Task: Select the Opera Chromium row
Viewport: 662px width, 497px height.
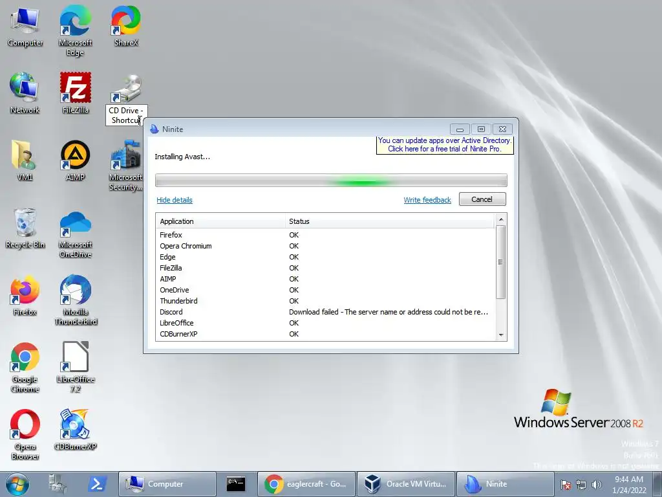Action: 325,246
